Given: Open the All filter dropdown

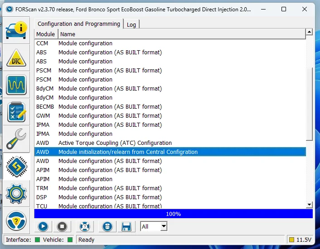Looking at the screenshot, I should [x=154, y=226].
